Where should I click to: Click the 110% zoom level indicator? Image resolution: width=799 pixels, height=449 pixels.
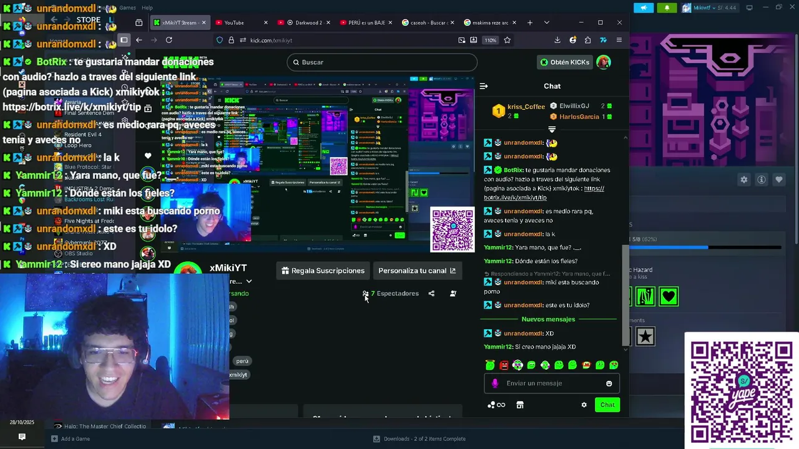coord(491,40)
